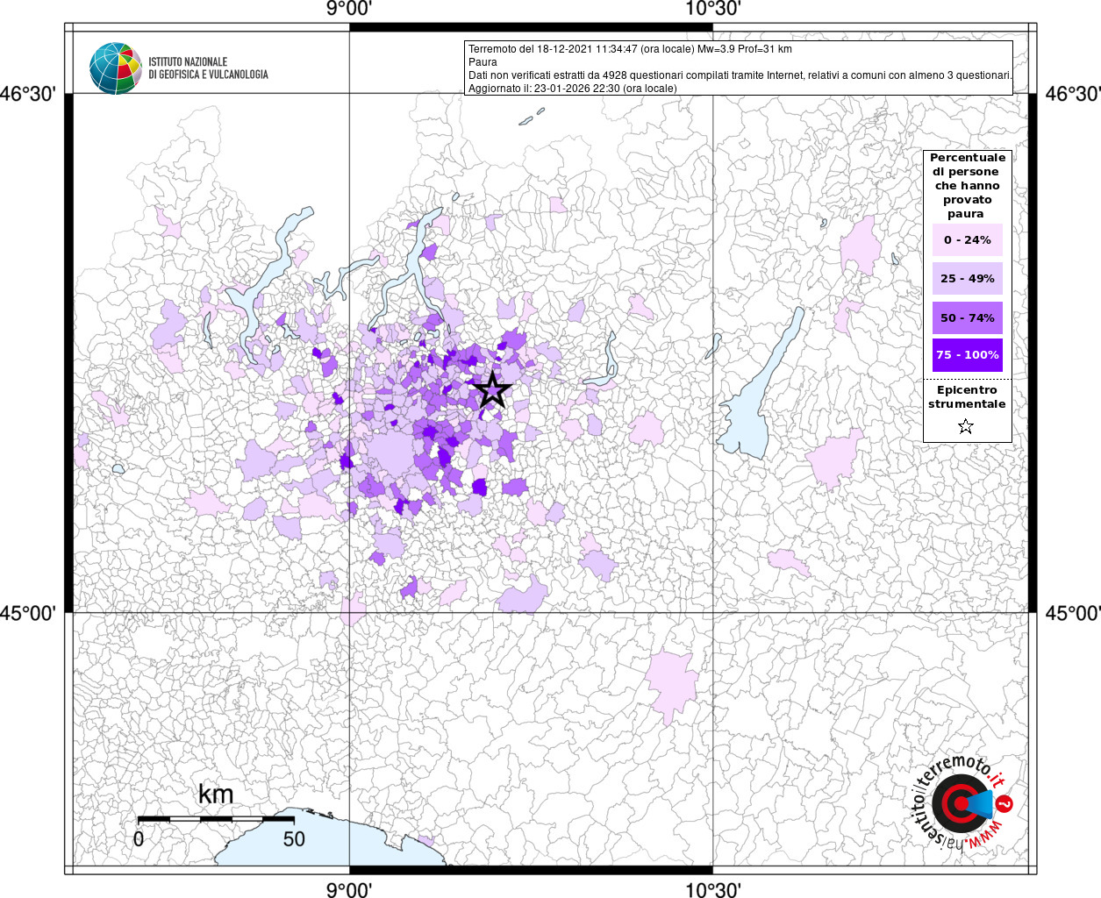The height and width of the screenshot is (898, 1101).
Task: Click the left 45°00' latitude label
Action: [x=29, y=613]
